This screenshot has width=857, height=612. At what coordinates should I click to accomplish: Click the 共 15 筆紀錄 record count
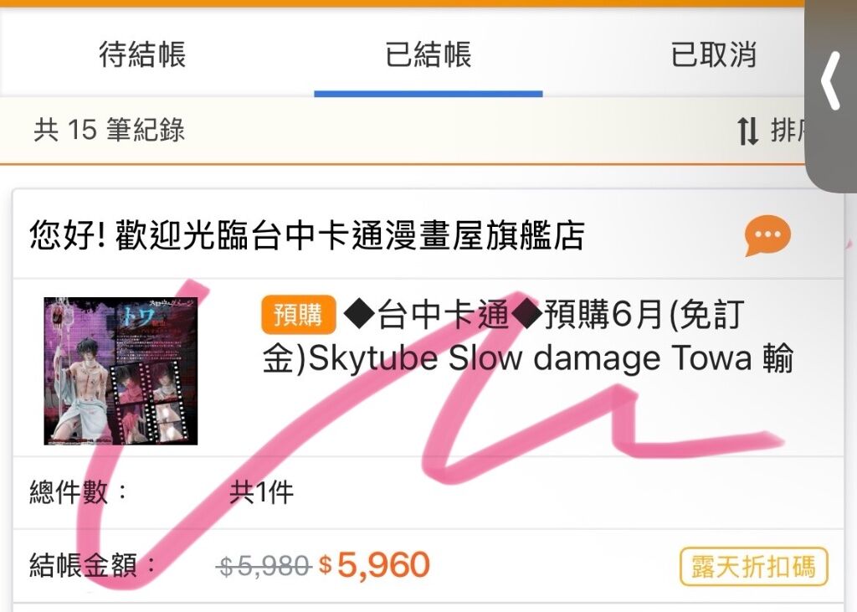(110, 130)
